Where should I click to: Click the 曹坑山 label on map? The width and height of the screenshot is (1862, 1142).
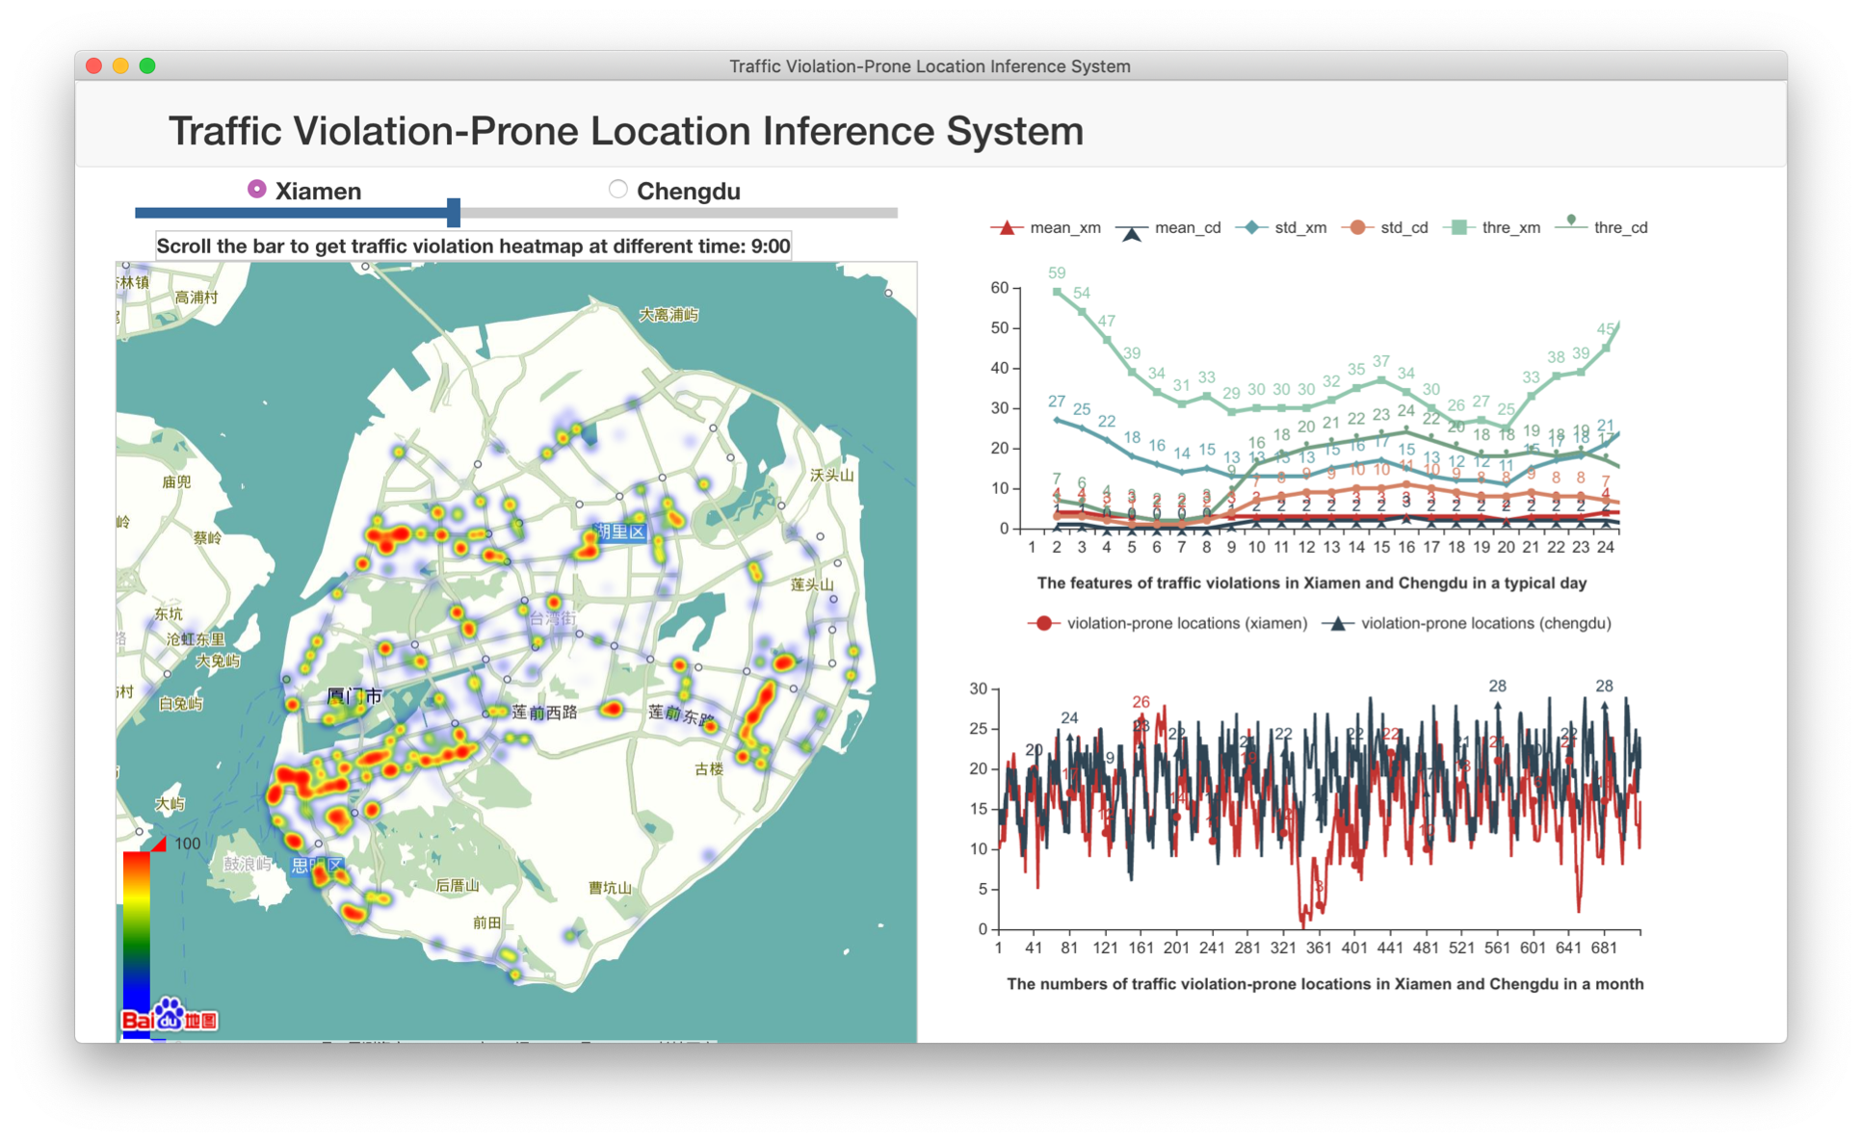610,888
